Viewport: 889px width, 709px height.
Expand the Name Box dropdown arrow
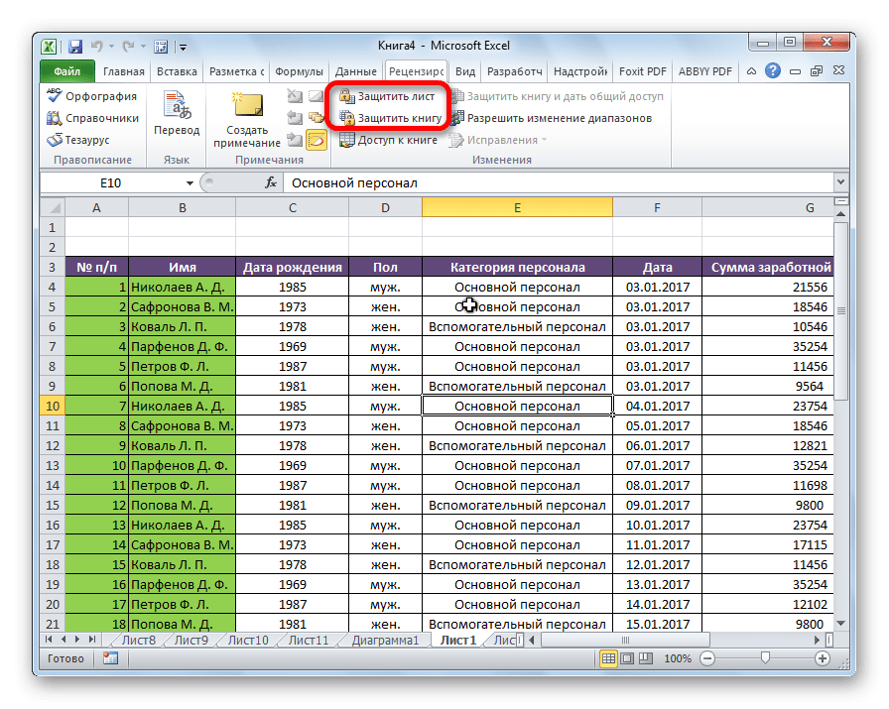[x=190, y=183]
